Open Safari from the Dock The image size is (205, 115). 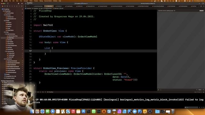[42, 111]
